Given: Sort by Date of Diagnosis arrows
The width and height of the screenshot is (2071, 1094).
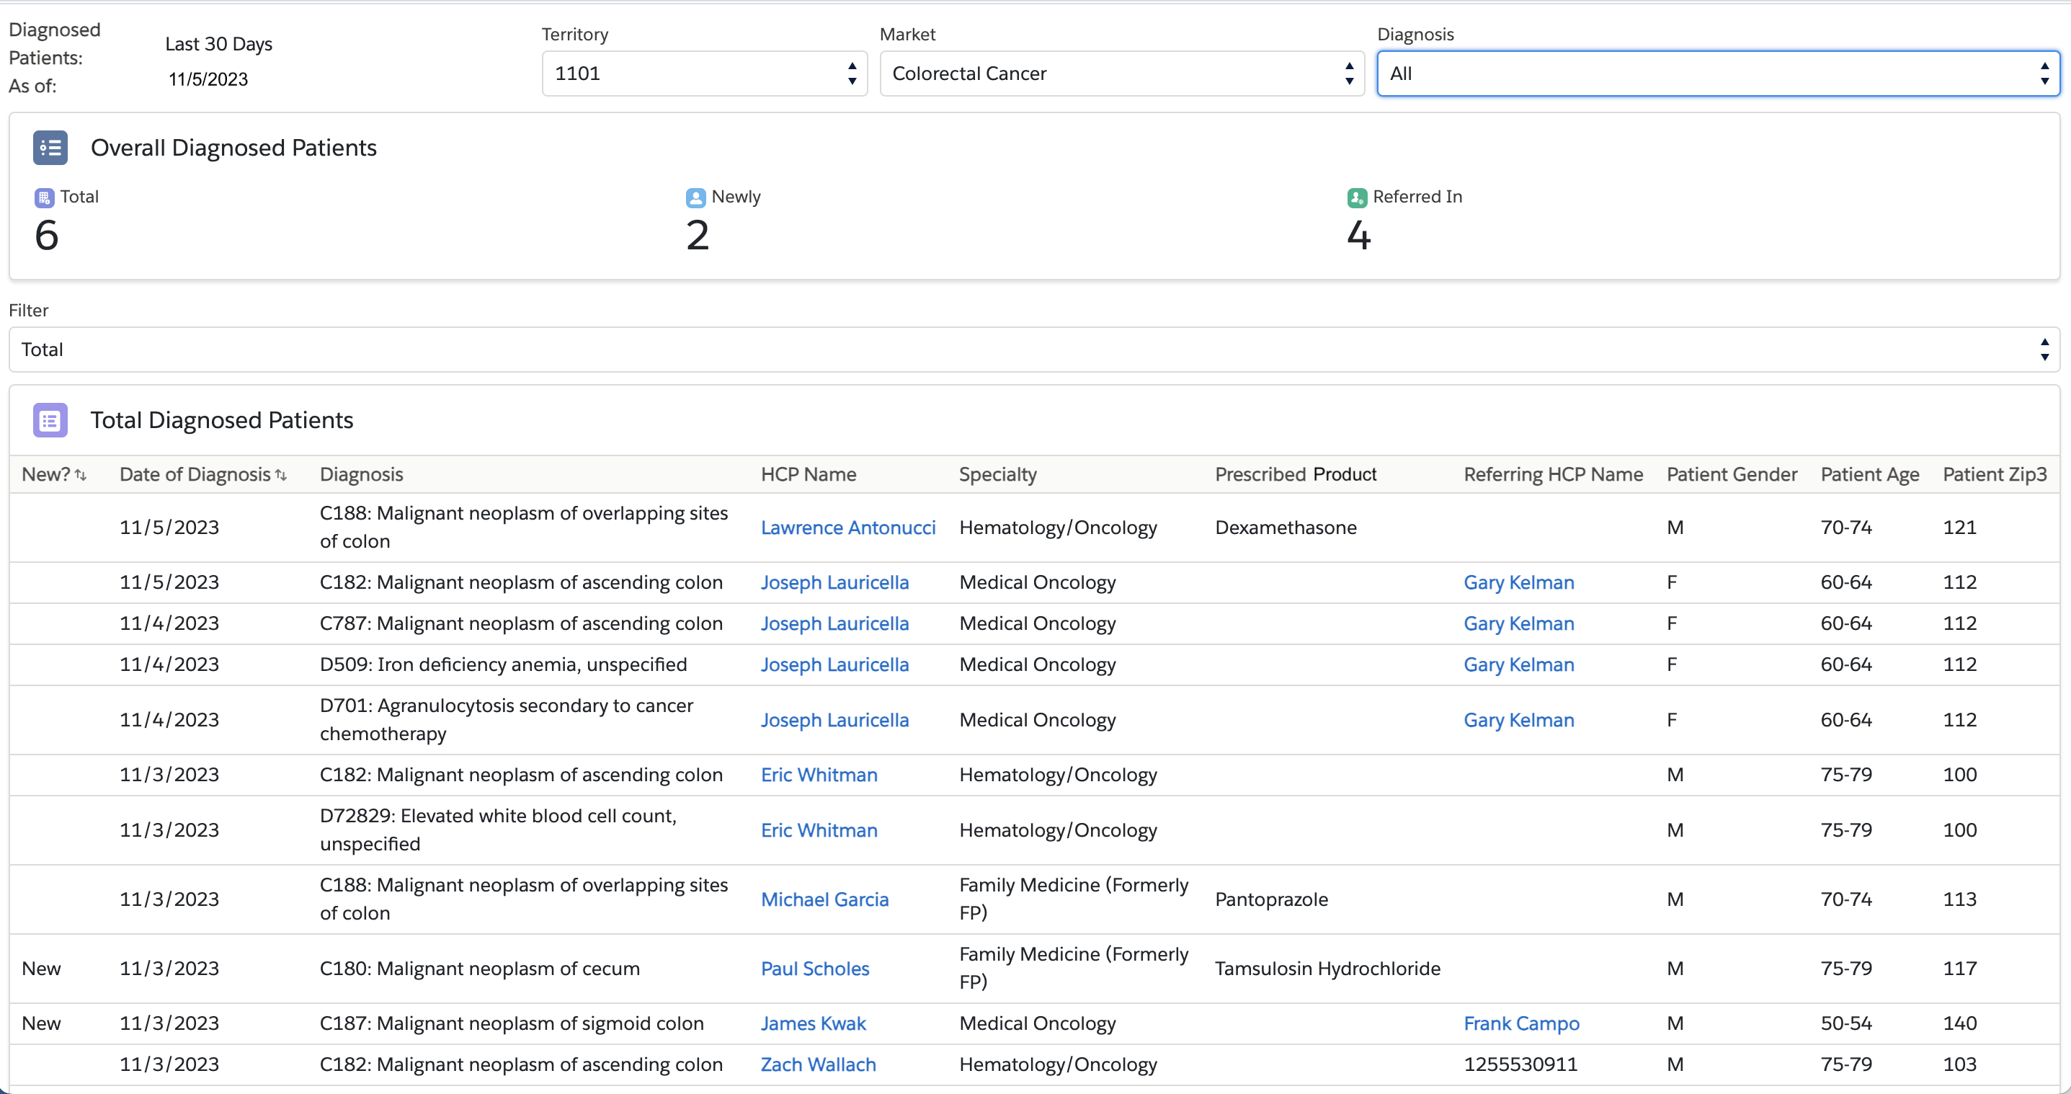Looking at the screenshot, I should tap(280, 475).
